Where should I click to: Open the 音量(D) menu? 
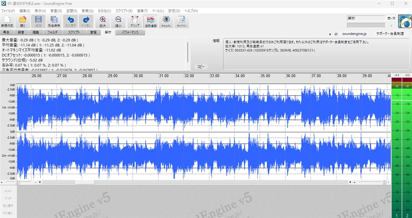[x=56, y=11]
